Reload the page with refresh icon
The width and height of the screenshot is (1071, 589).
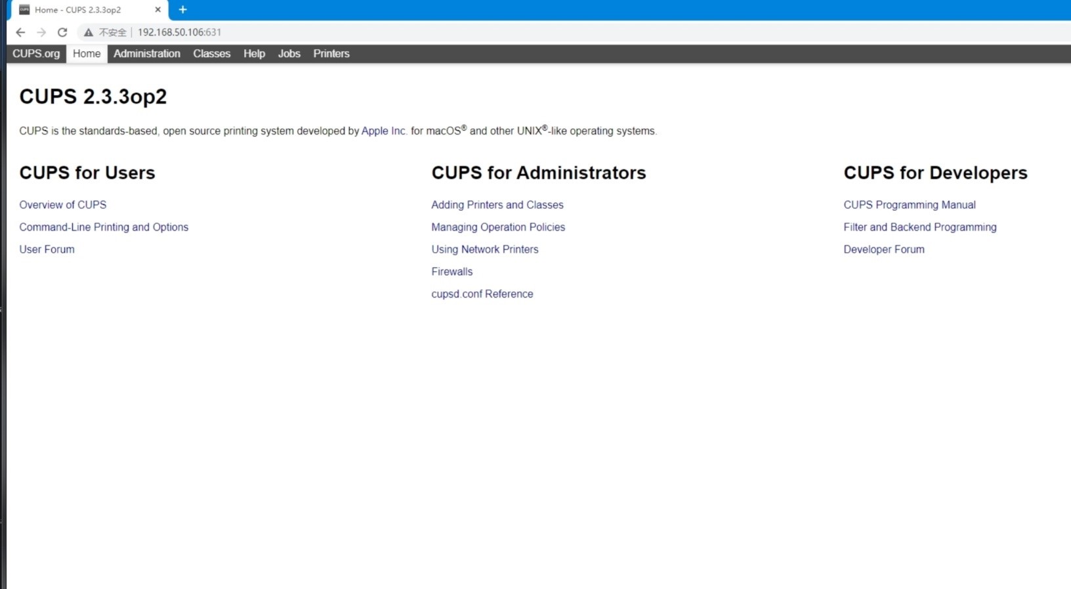(62, 32)
